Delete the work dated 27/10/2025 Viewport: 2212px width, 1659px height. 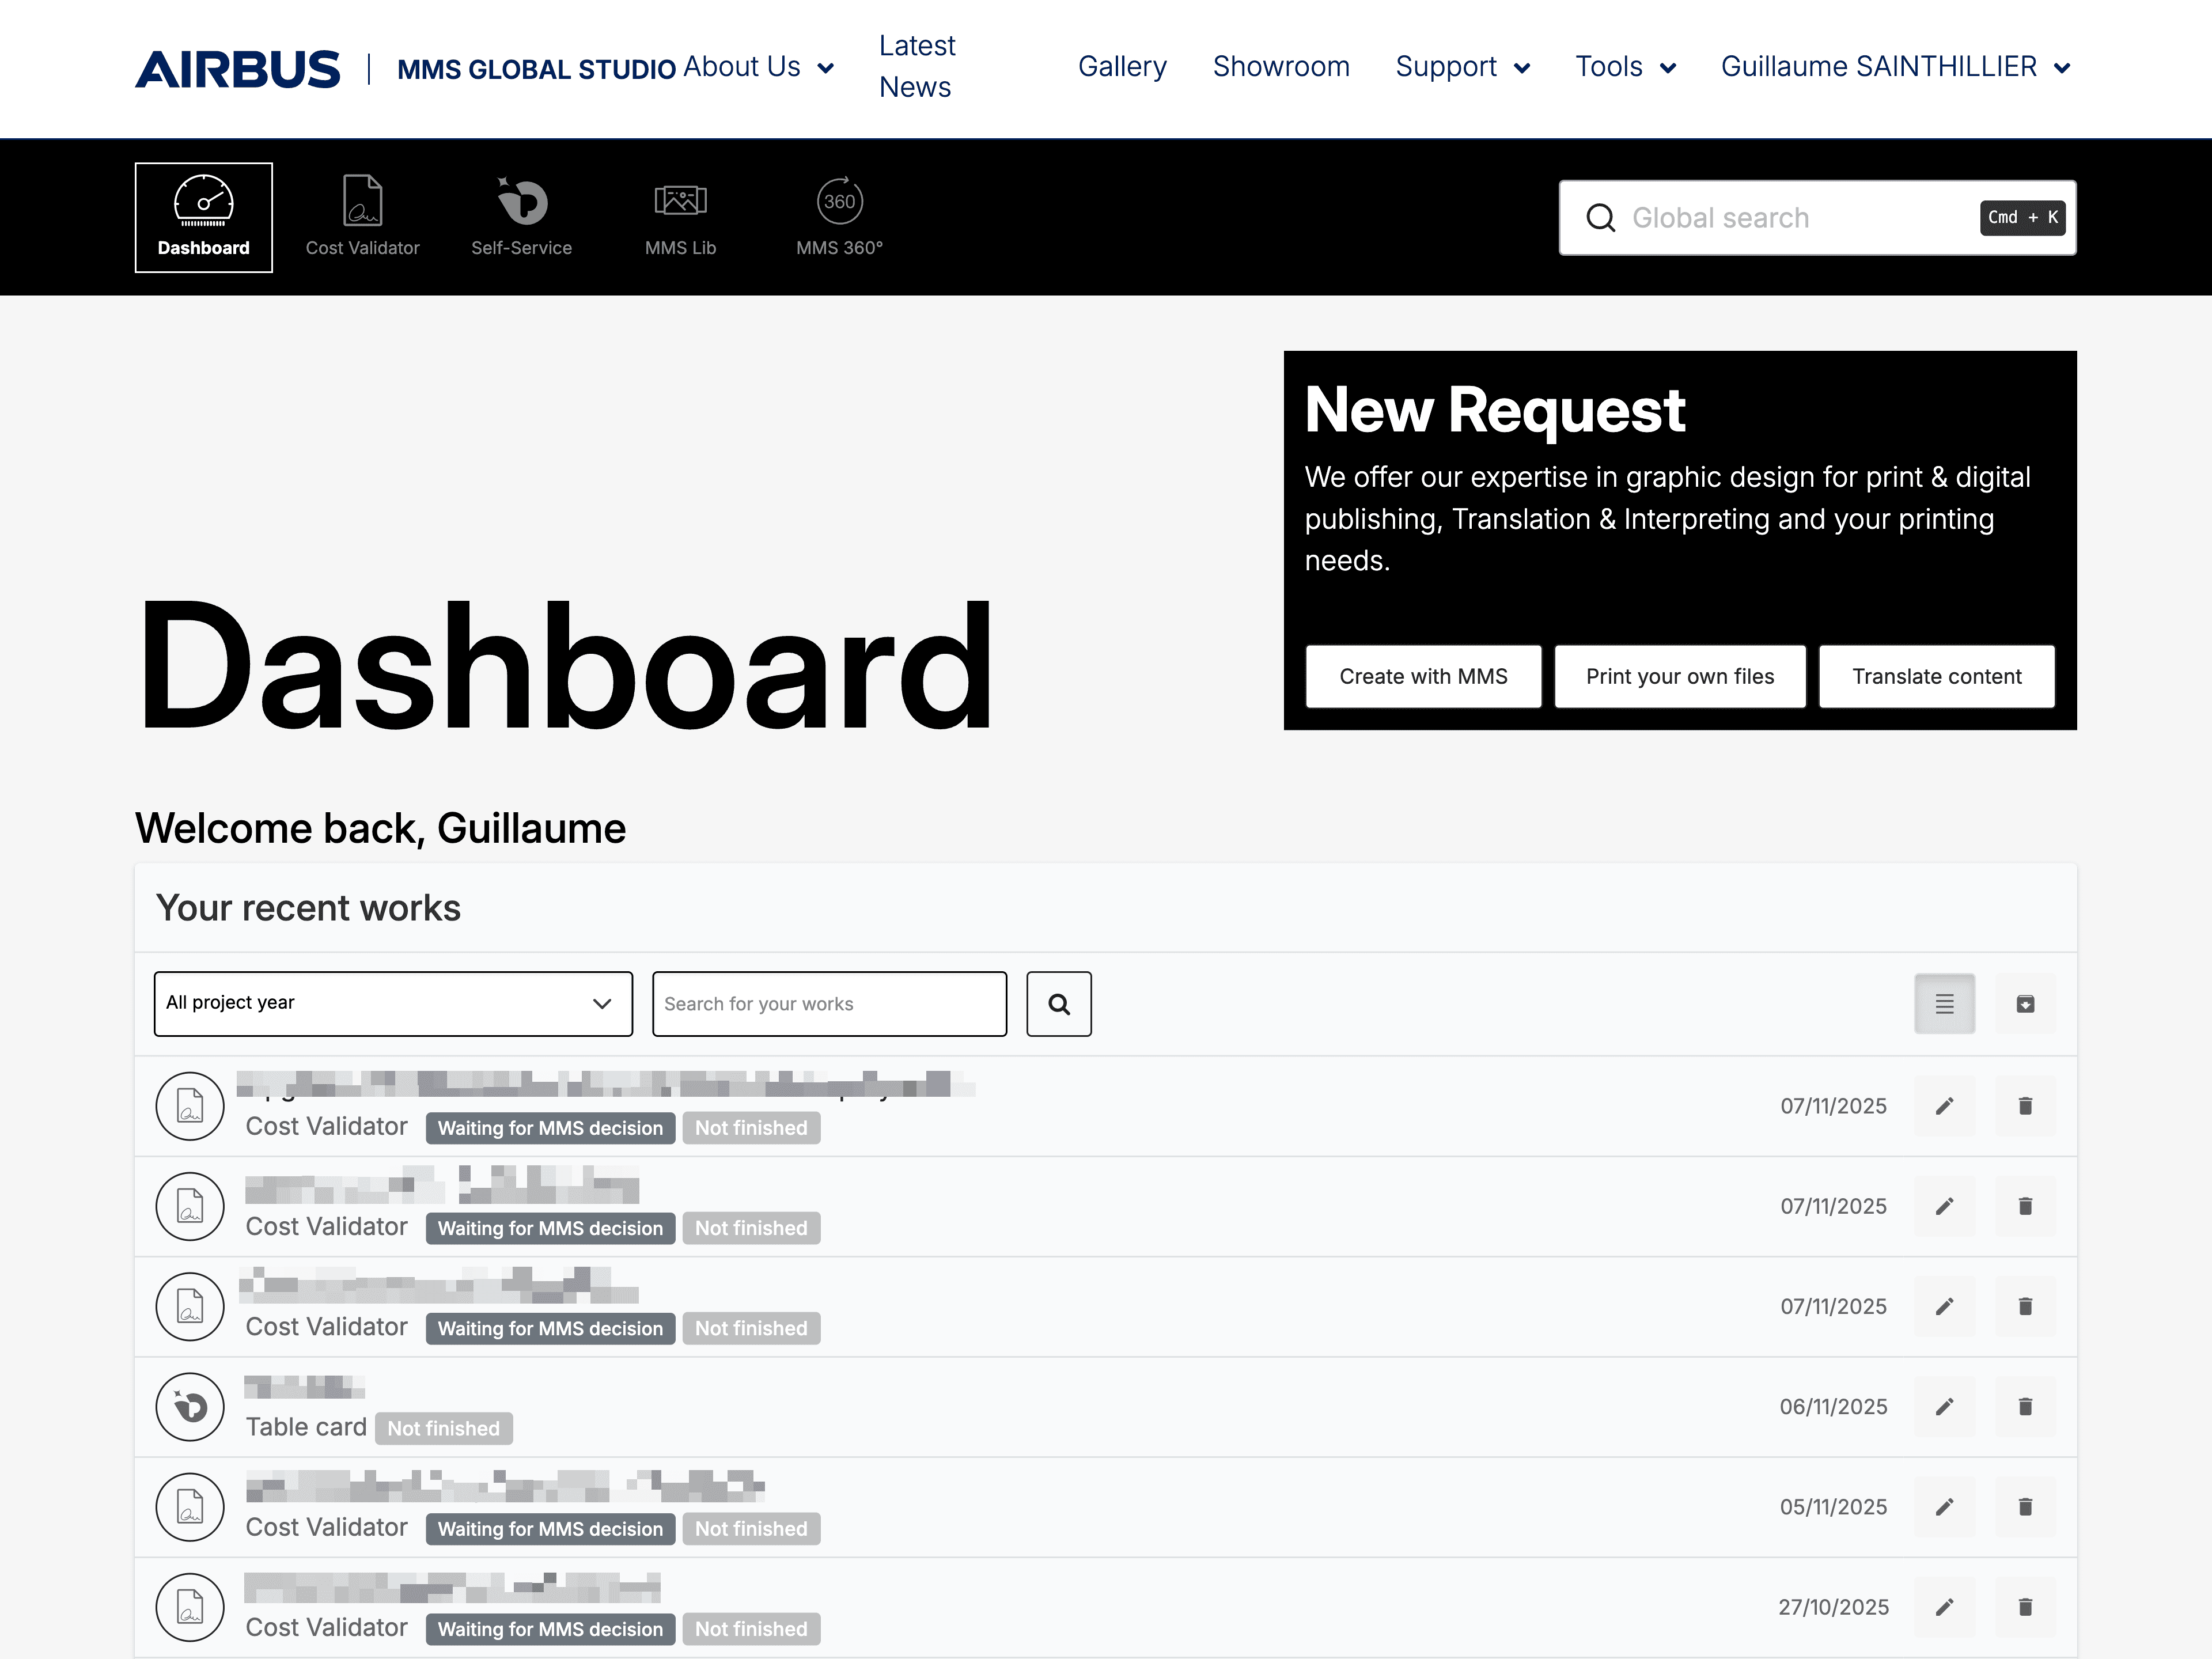click(x=2026, y=1607)
